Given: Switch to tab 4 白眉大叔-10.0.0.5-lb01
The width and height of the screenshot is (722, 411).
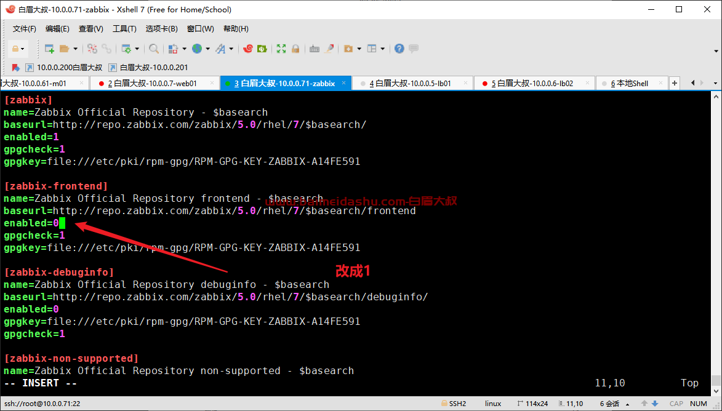Looking at the screenshot, I should [x=412, y=83].
